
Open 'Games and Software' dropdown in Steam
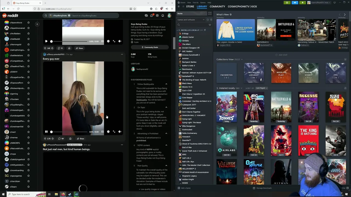191,20
